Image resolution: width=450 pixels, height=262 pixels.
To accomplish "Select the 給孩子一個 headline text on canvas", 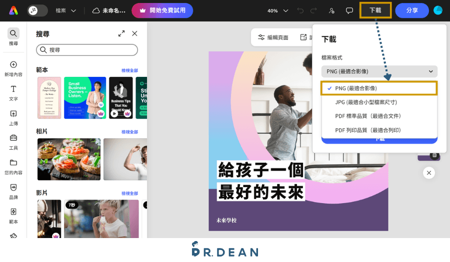I will click(x=260, y=170).
